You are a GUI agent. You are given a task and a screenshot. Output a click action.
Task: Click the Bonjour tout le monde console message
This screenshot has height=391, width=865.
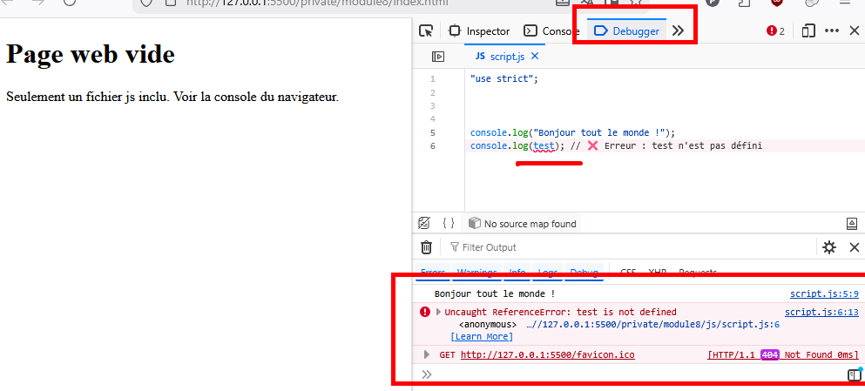(x=494, y=294)
